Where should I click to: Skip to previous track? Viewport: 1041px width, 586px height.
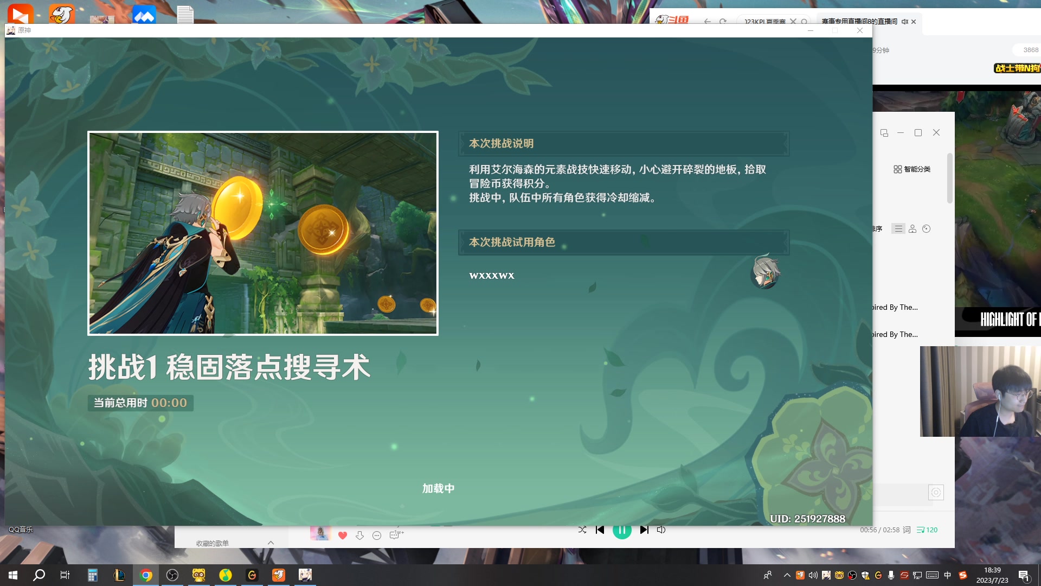point(600,530)
